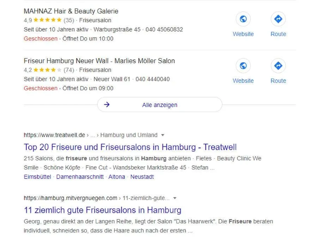Follow the Eimsbüttel sitelink
The image size is (331, 242).
pyautogui.click(x=37, y=177)
